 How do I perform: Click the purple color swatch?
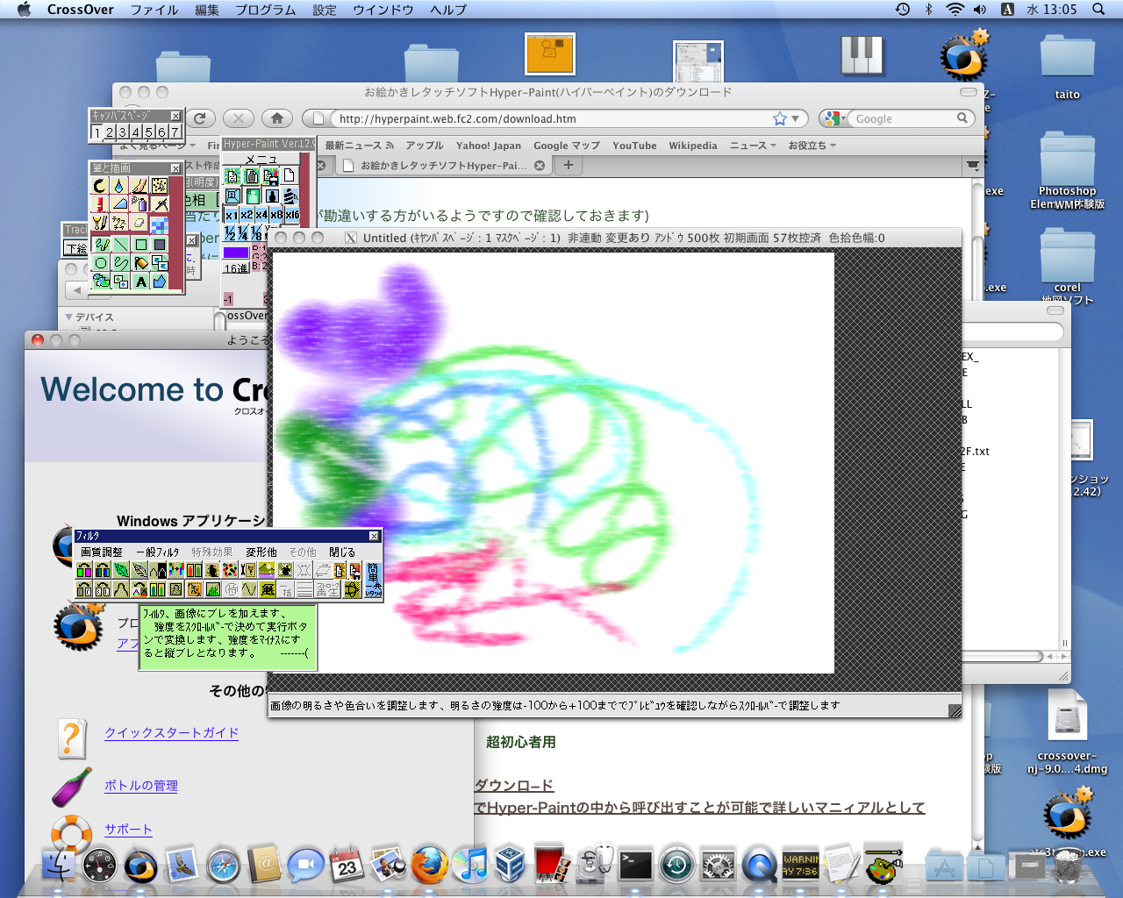pyautogui.click(x=235, y=251)
